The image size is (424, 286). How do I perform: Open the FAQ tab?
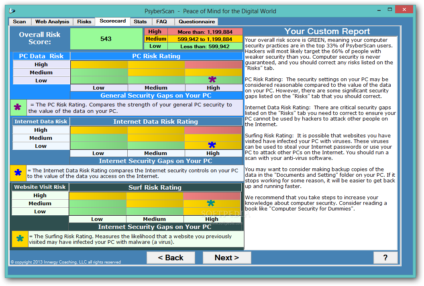pos(162,22)
